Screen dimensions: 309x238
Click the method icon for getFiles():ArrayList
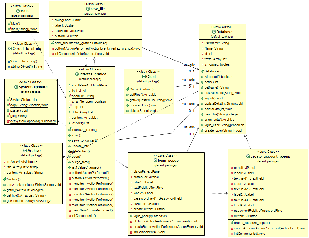tap(127, 95)
